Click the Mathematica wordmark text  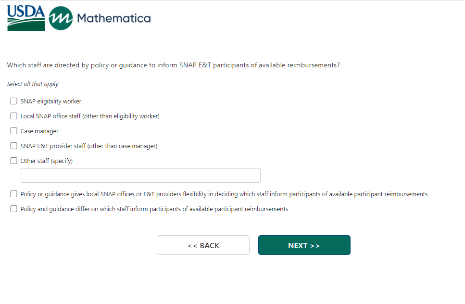tap(113, 18)
